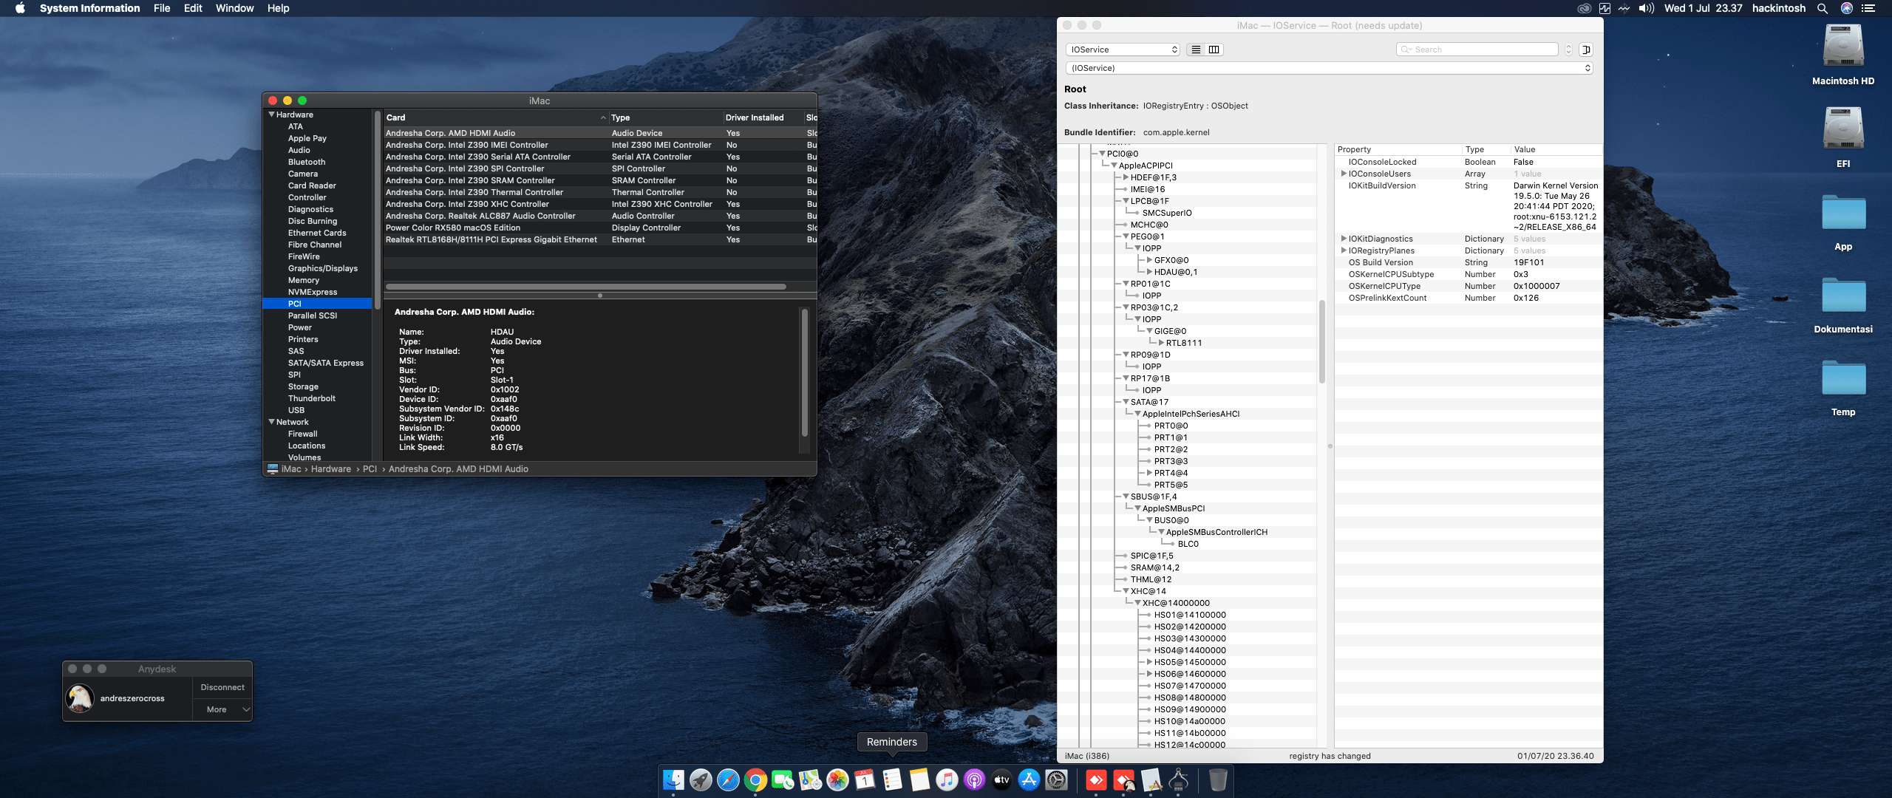
Task: Click Disconnect in Anydesk window
Action: (222, 687)
